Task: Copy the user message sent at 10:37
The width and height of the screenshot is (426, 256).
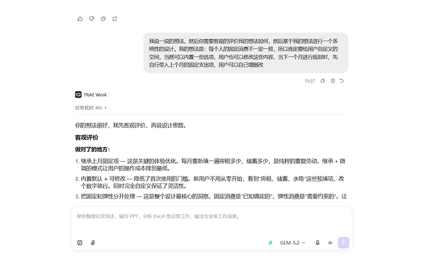Action: (322, 81)
